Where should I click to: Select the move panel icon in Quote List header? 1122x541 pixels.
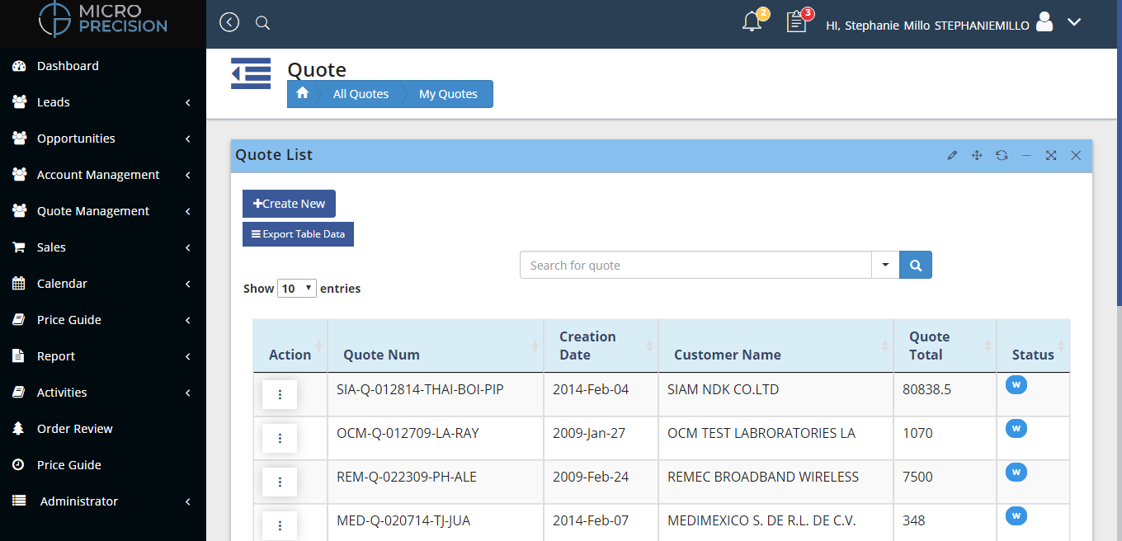(977, 155)
